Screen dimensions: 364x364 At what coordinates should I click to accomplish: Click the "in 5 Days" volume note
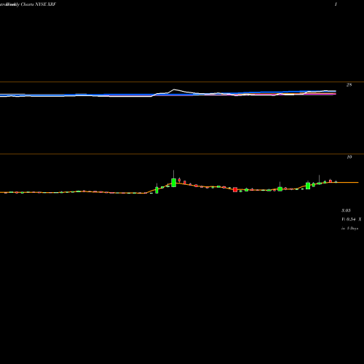tap(349, 229)
